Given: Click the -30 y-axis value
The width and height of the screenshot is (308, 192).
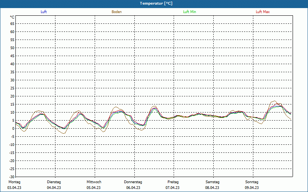Looking at the screenshot, I should pos(12,177).
